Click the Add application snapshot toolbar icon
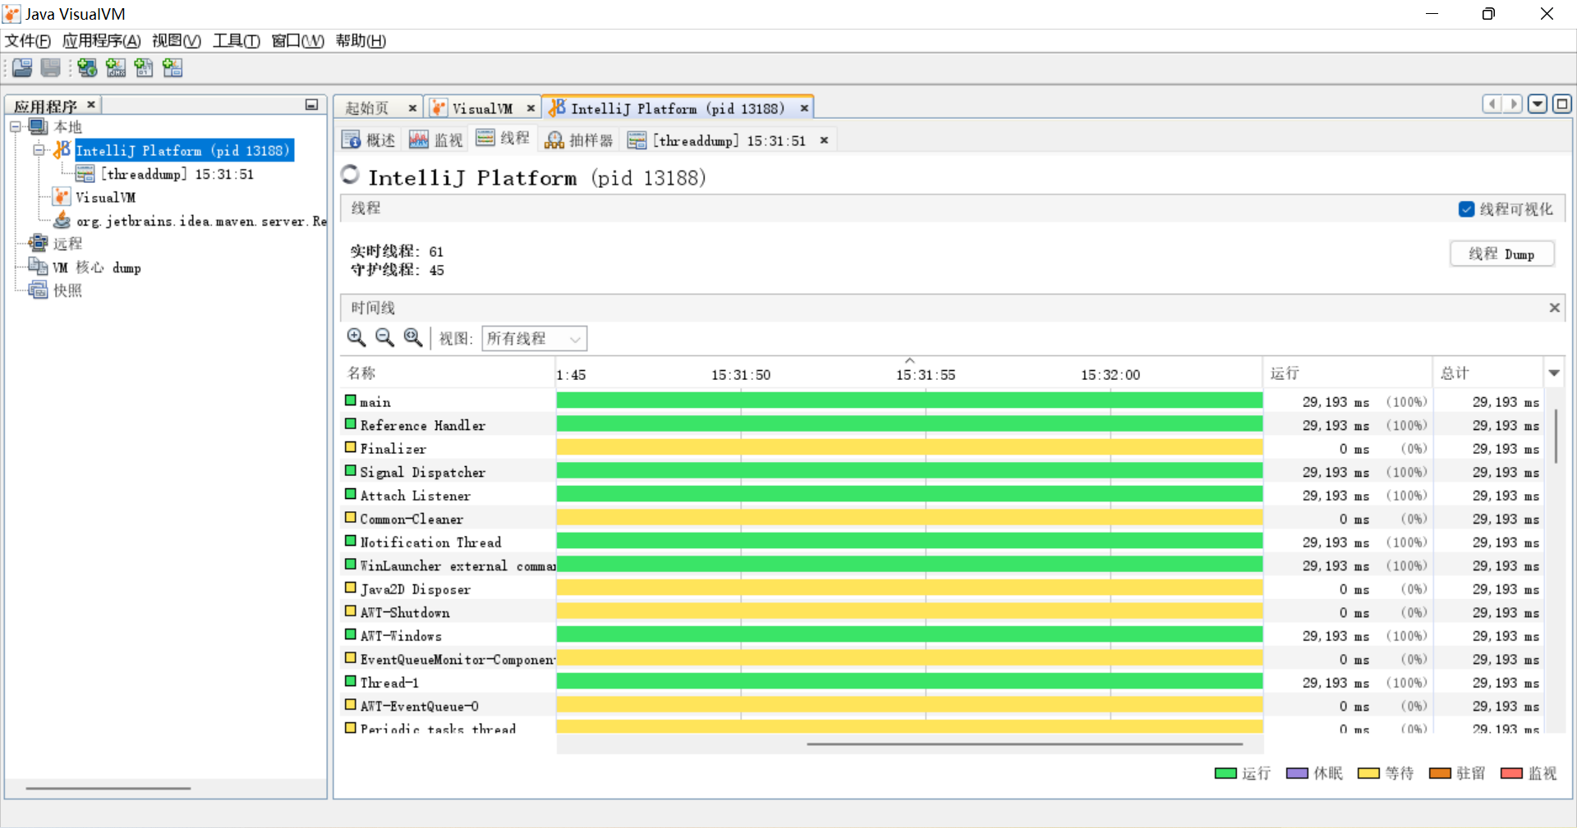Viewport: 1577px width, 828px height. pos(172,68)
